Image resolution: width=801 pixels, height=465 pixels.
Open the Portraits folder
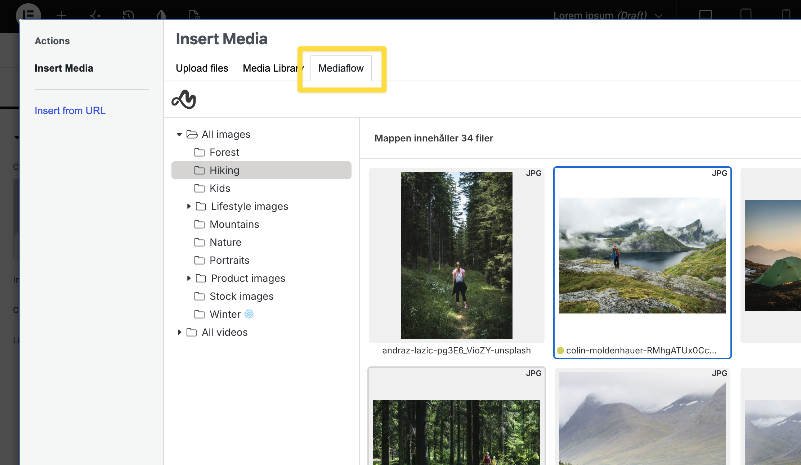pyautogui.click(x=229, y=260)
